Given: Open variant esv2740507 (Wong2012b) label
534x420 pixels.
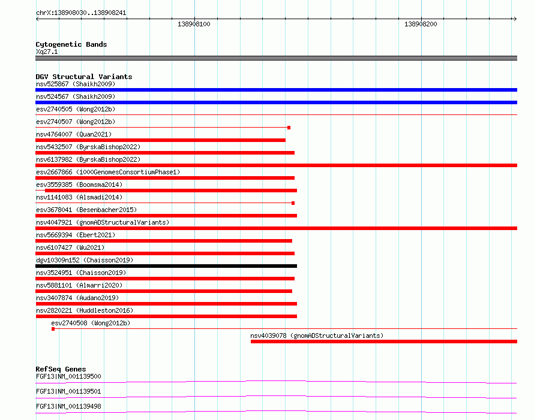Looking at the screenshot, I should [x=76, y=122].
